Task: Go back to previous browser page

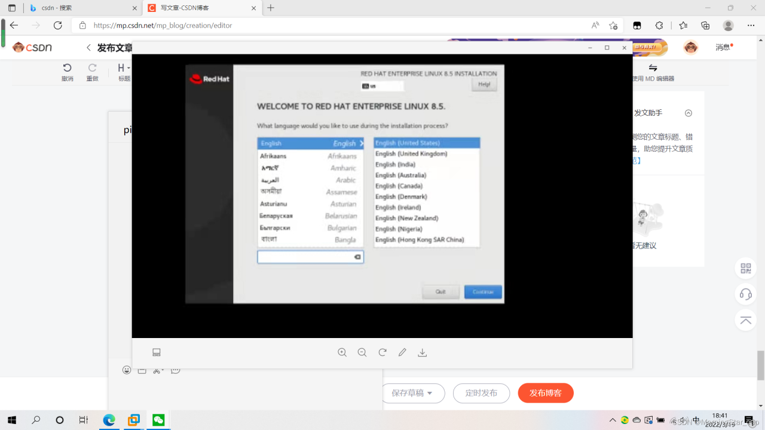Action: (x=14, y=25)
